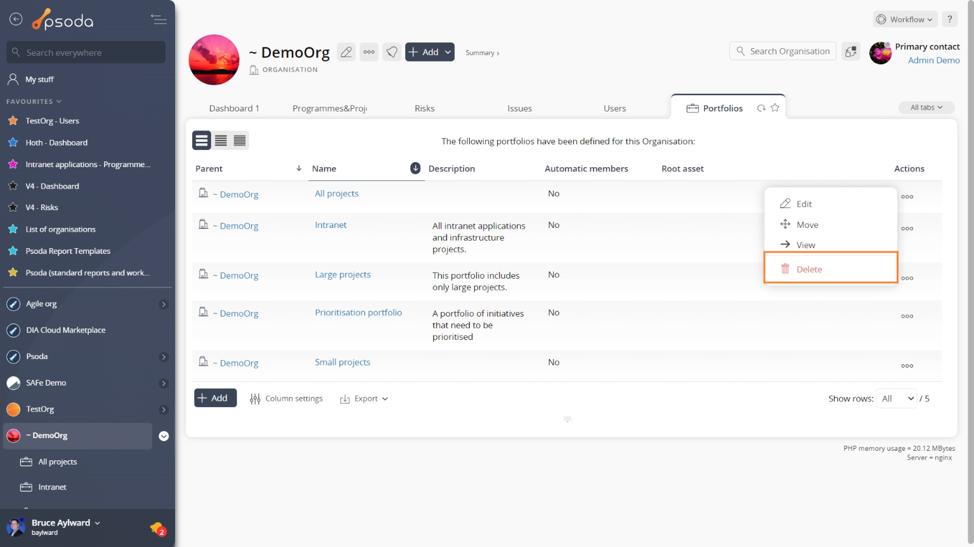Expand the SAFe Demo sidebar item
Screen dimensions: 974x547
click(x=164, y=383)
